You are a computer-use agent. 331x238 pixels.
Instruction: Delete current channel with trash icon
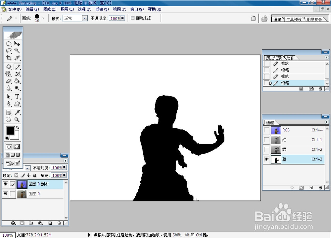320,188
